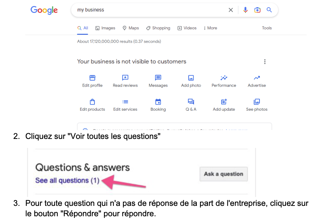Open the See all questions (1) link
Viewport: 325px width, 222px height.
point(67,180)
